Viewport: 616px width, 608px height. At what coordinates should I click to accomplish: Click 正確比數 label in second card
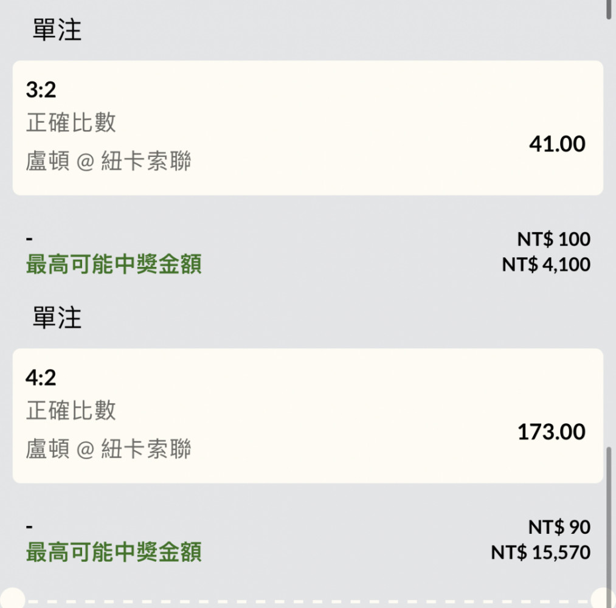point(71,410)
